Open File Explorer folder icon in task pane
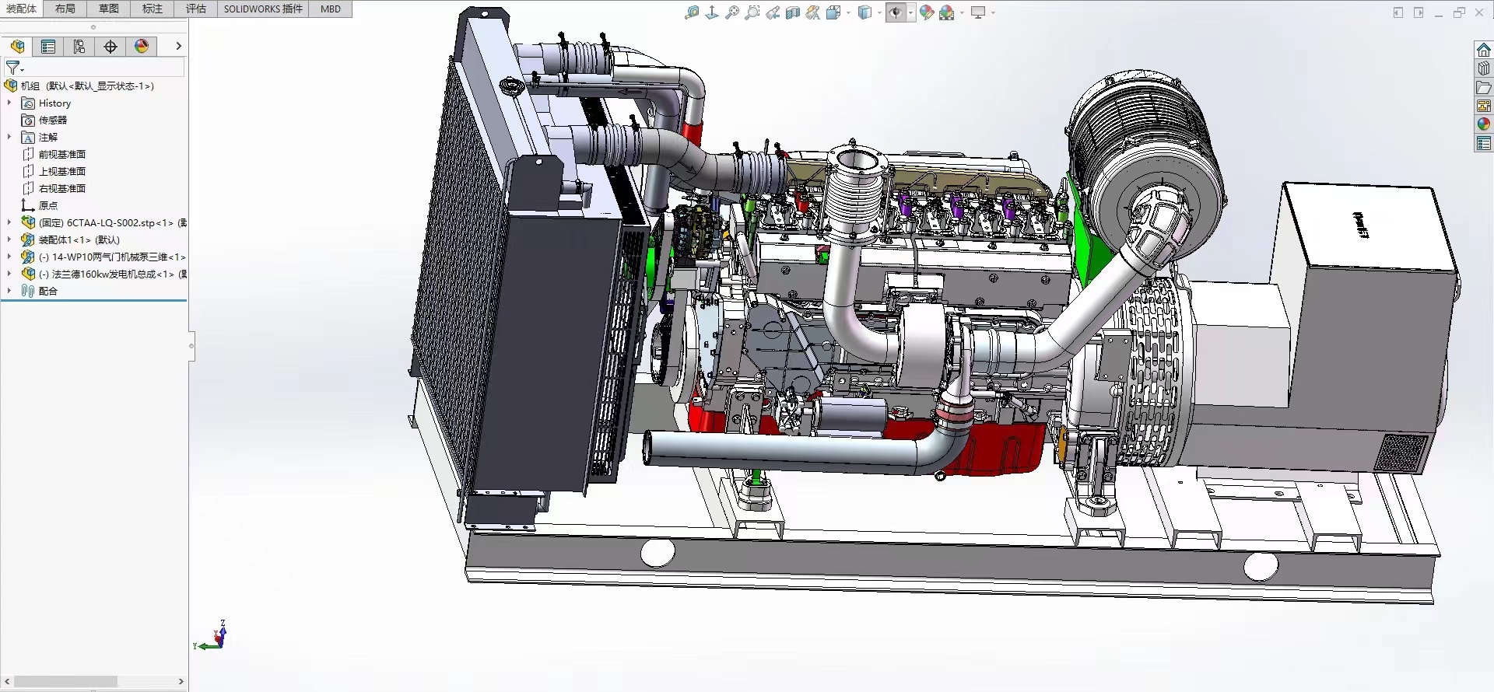1494x692 pixels. click(x=1484, y=87)
